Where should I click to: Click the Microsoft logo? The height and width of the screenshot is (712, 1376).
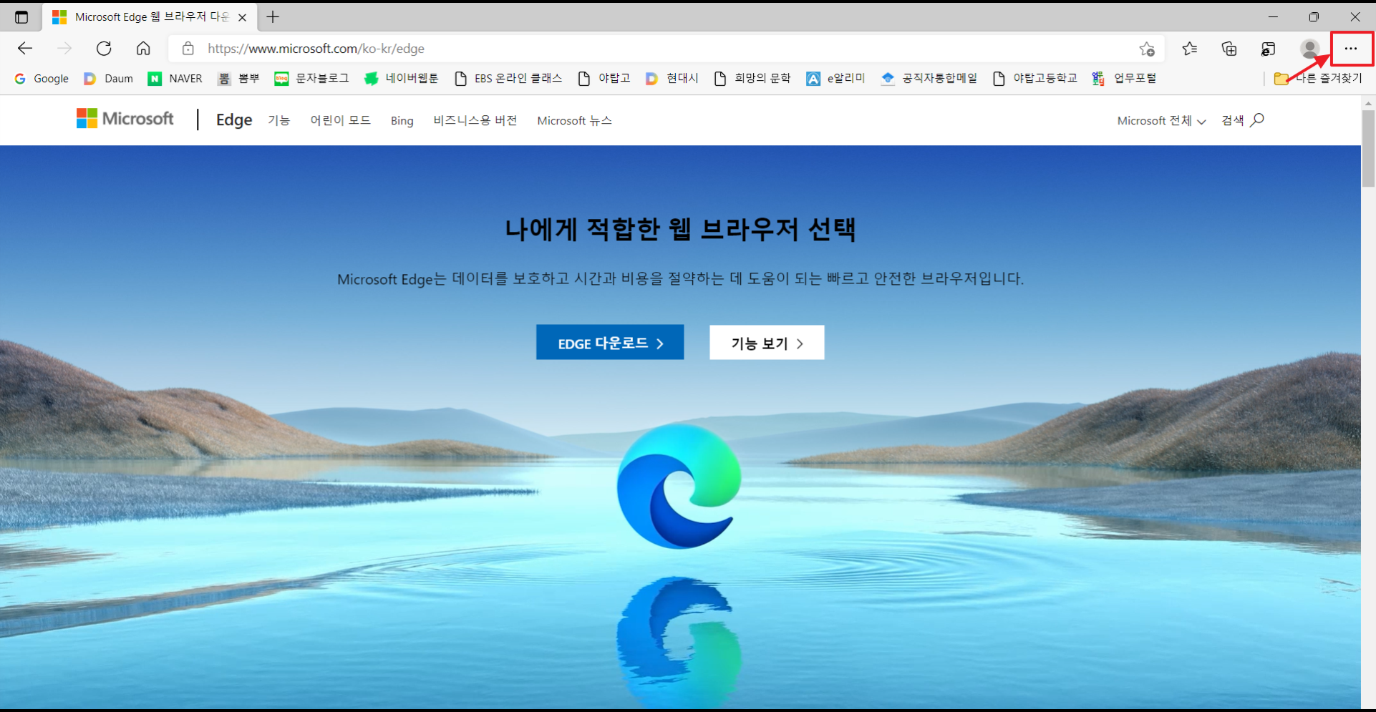click(x=125, y=119)
